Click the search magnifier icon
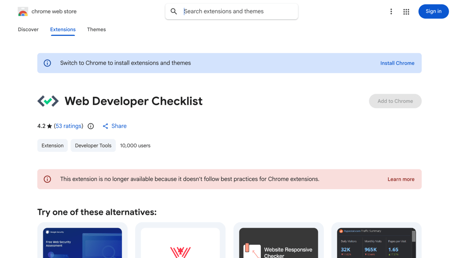Image resolution: width=459 pixels, height=258 pixels. (174, 11)
